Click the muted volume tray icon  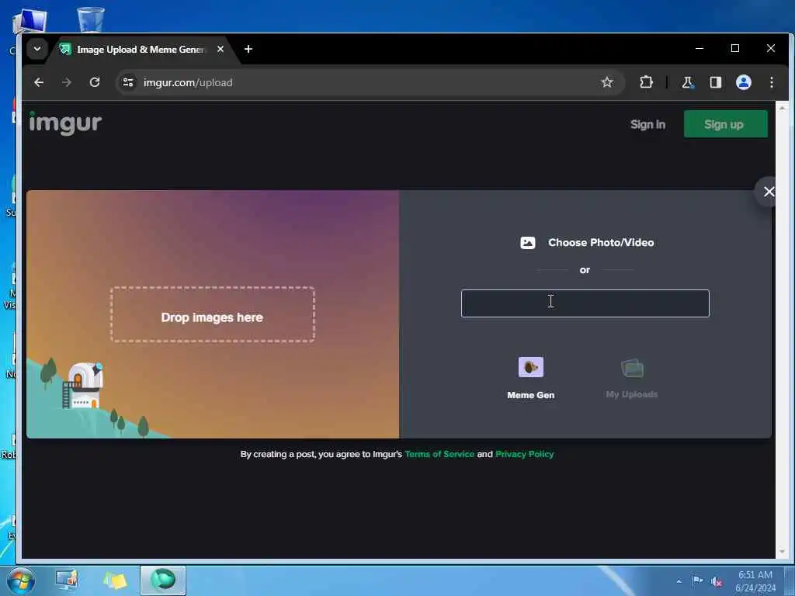click(716, 581)
